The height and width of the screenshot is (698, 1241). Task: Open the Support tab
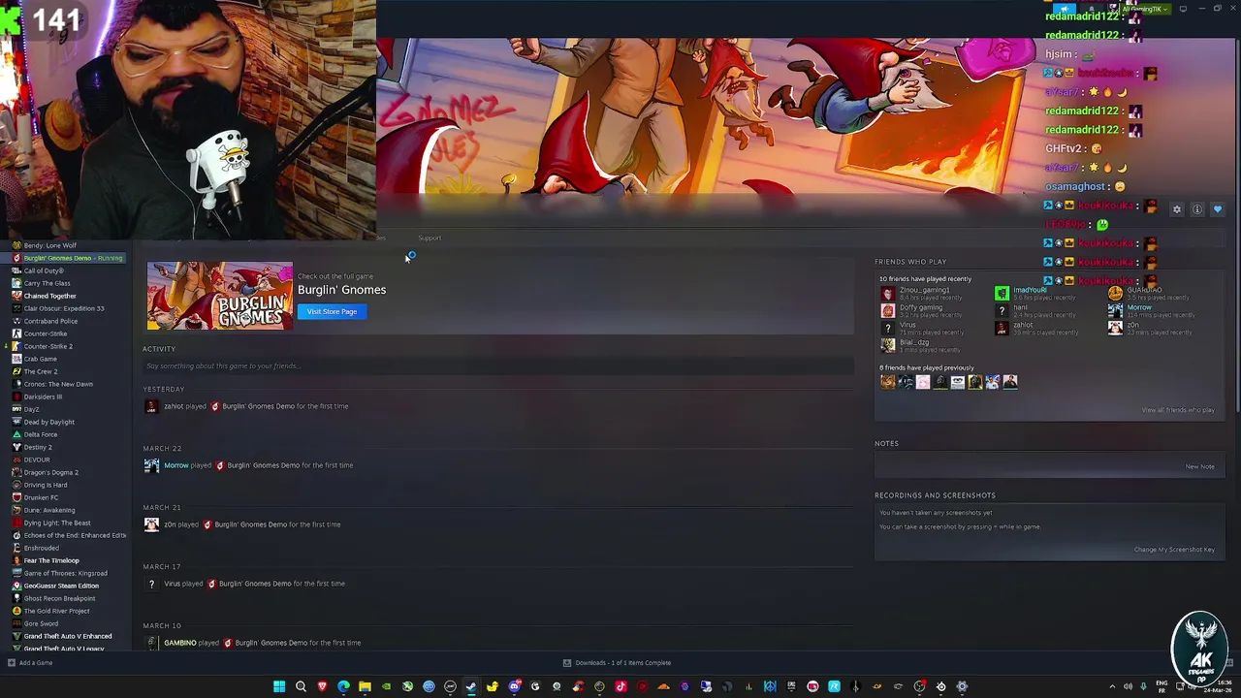coord(430,238)
